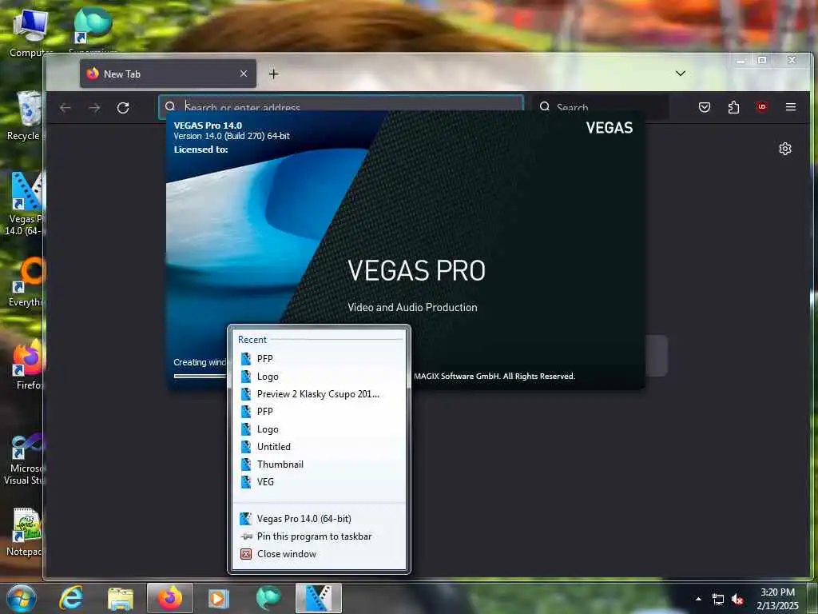Open Firefox Extensions puzzle icon
Image resolution: width=818 pixels, height=614 pixels.
pos(733,107)
